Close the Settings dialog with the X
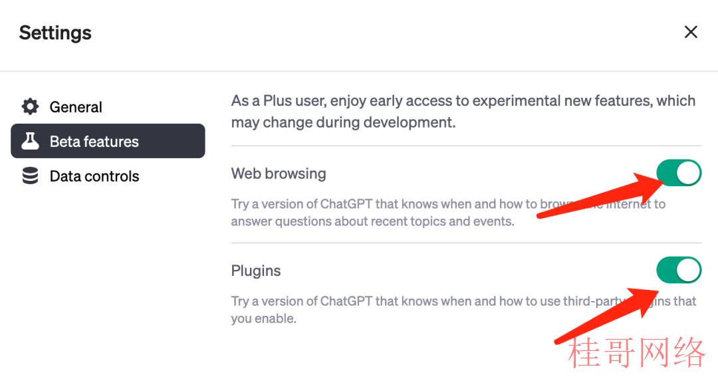The image size is (718, 379). (691, 32)
